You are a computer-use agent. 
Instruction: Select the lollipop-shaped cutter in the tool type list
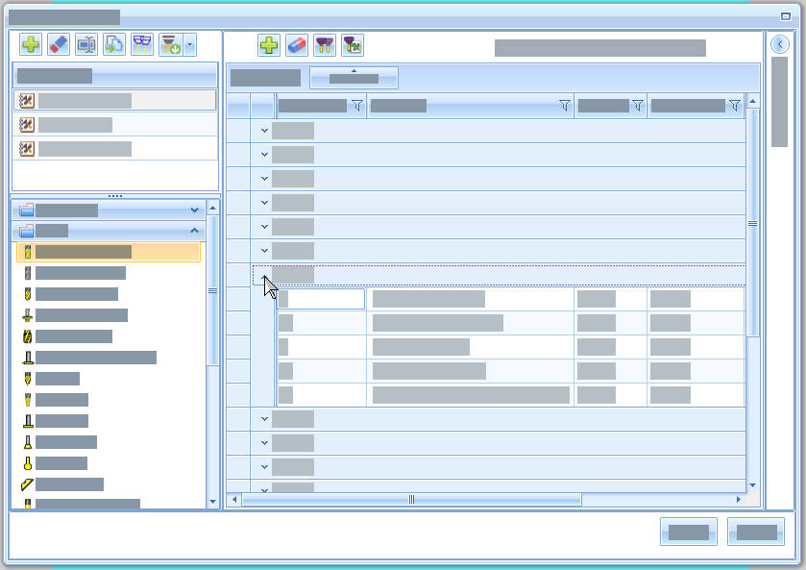pos(28,463)
